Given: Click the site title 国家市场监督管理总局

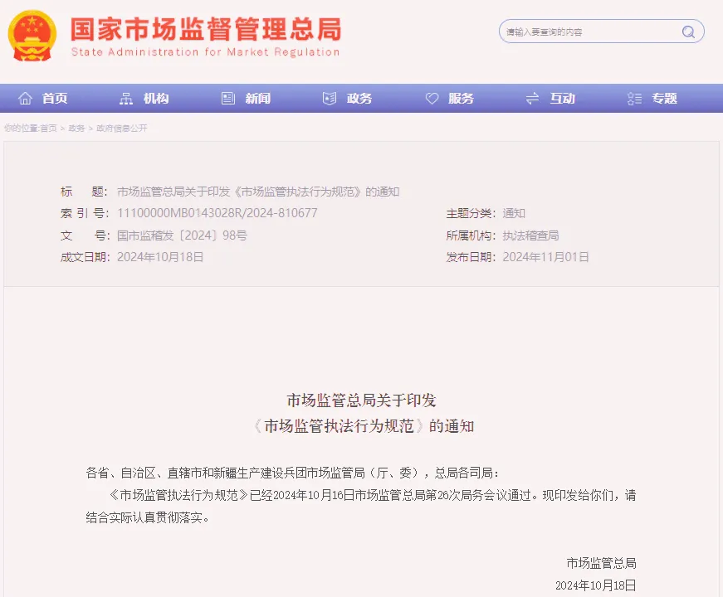Looking at the screenshot, I should [206, 29].
